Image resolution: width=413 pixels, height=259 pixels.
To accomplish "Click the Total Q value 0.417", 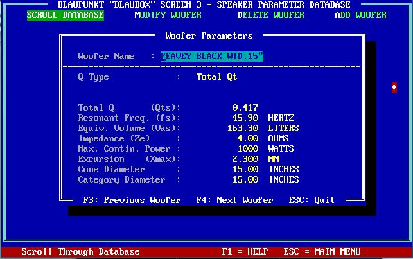I will (x=245, y=107).
